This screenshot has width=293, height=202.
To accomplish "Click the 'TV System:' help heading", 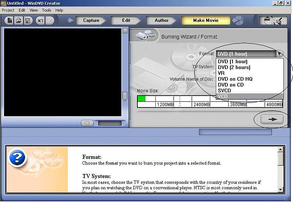I will [x=97, y=176].
